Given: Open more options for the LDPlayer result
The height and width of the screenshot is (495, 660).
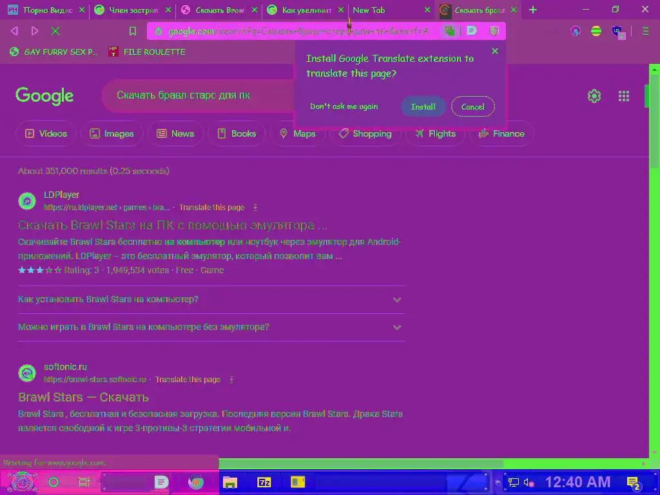Looking at the screenshot, I should click(255, 208).
